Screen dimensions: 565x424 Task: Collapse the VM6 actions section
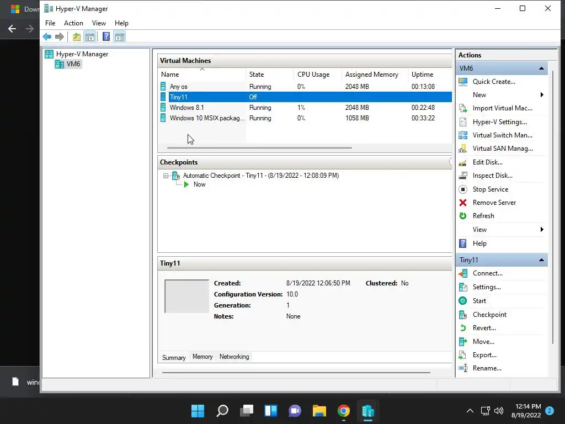point(541,68)
